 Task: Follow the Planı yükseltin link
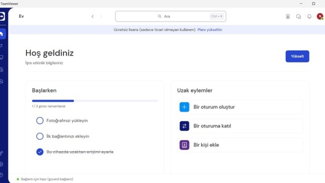[209, 30]
